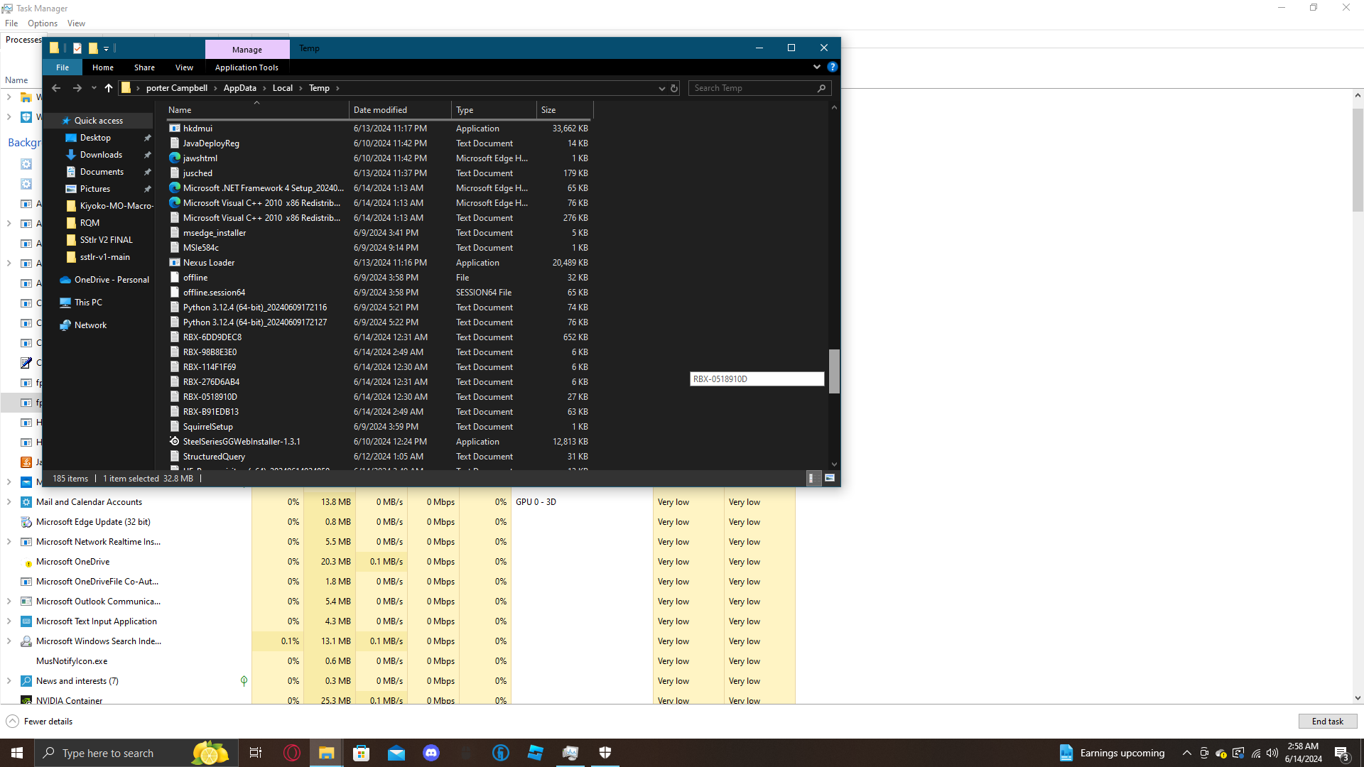The width and height of the screenshot is (1364, 767).
Task: Click the refresh icon in address bar
Action: tap(674, 89)
